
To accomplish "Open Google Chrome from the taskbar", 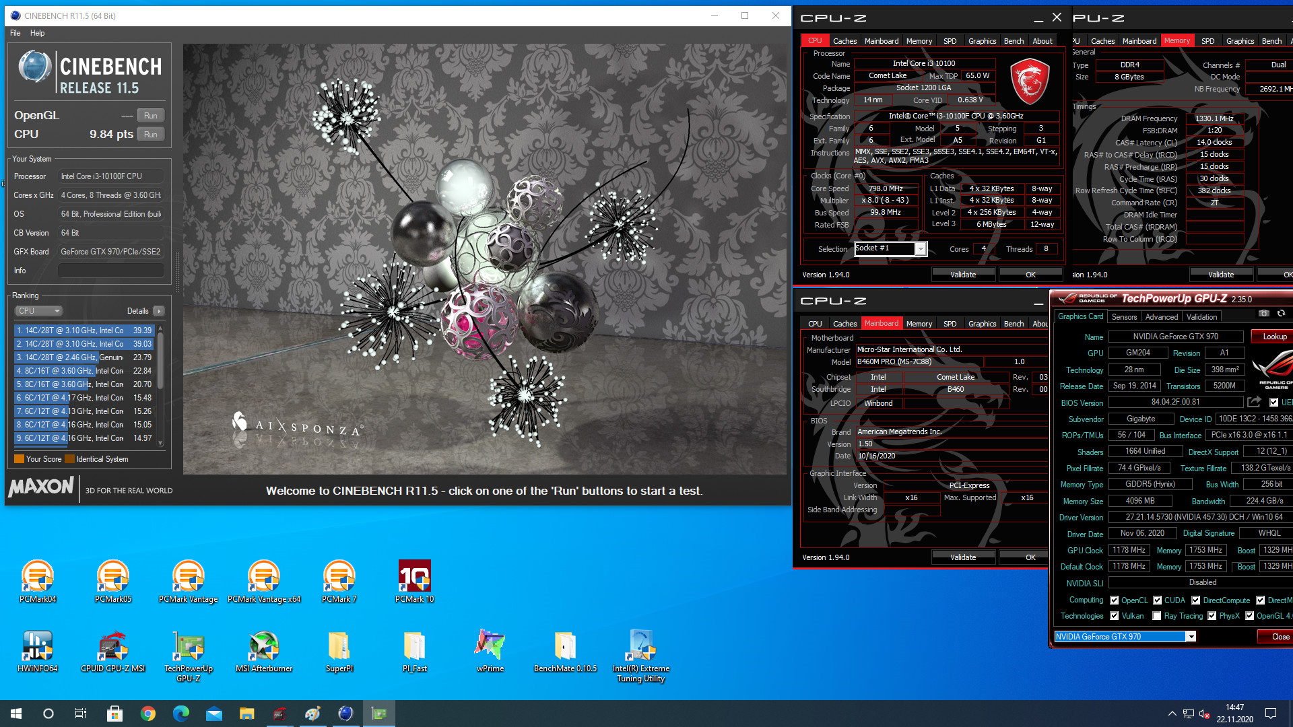I will [148, 714].
